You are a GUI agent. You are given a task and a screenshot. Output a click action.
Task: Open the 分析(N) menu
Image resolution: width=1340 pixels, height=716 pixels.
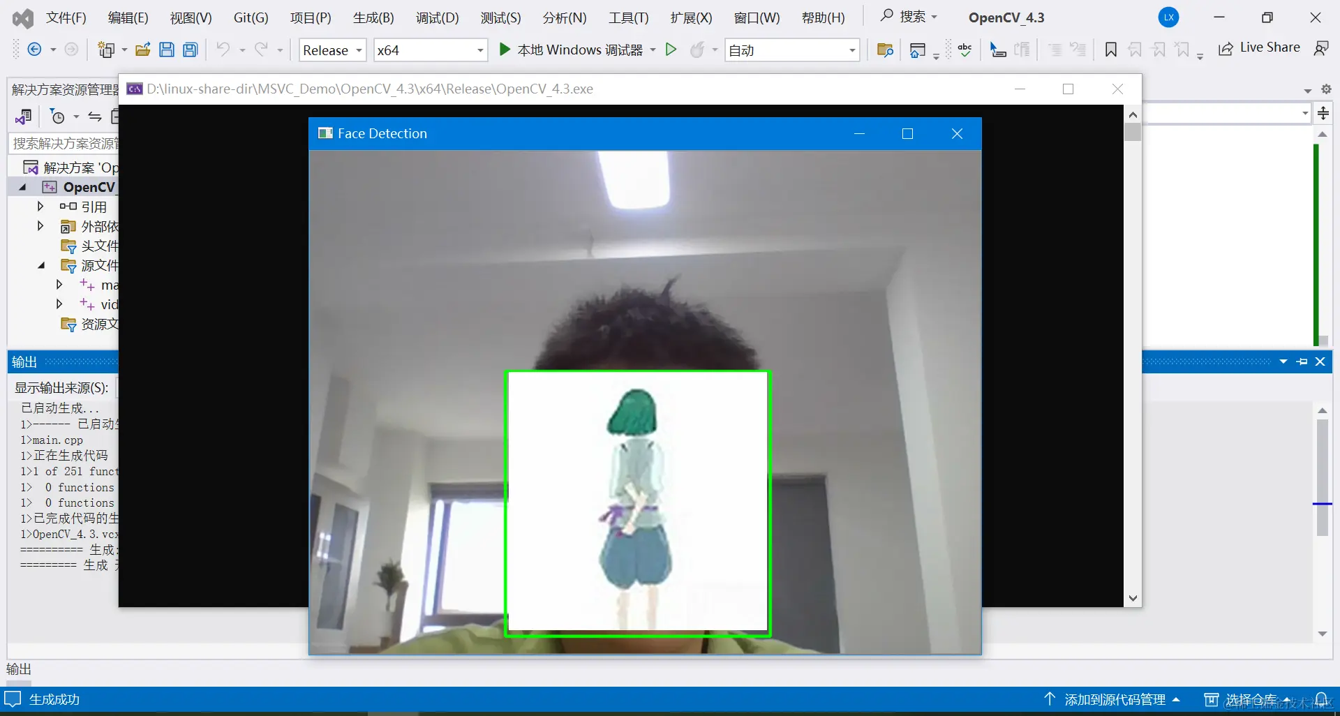(x=565, y=17)
